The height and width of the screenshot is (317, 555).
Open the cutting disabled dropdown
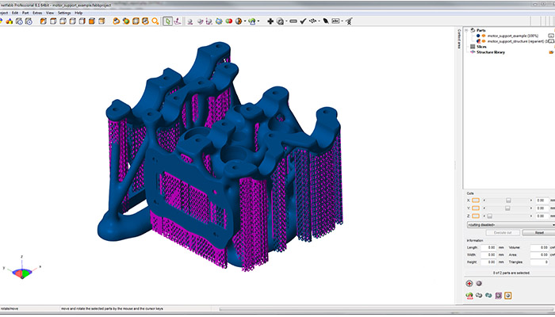click(x=511, y=224)
